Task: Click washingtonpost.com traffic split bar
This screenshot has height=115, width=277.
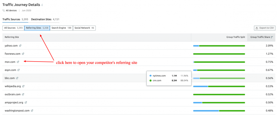Action: (219, 111)
